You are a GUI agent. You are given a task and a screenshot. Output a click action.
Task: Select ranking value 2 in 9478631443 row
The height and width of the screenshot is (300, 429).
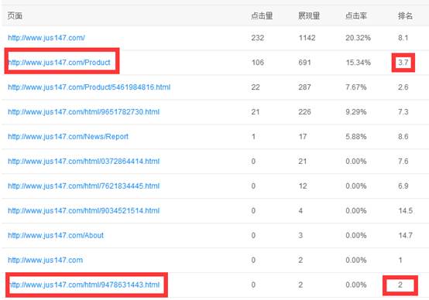tap(400, 285)
